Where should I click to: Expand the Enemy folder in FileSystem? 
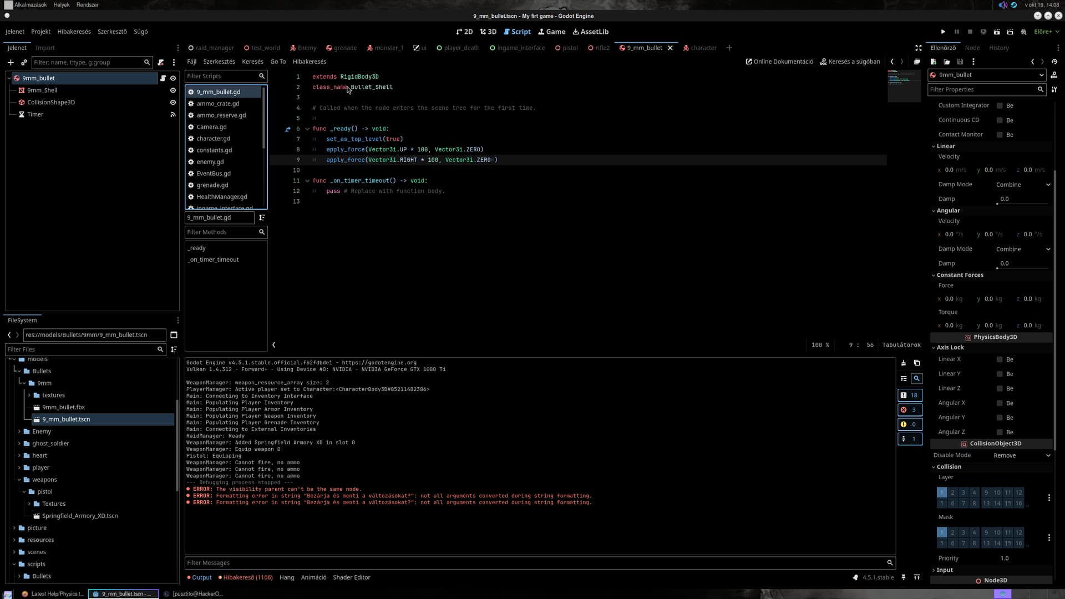pyautogui.click(x=19, y=432)
